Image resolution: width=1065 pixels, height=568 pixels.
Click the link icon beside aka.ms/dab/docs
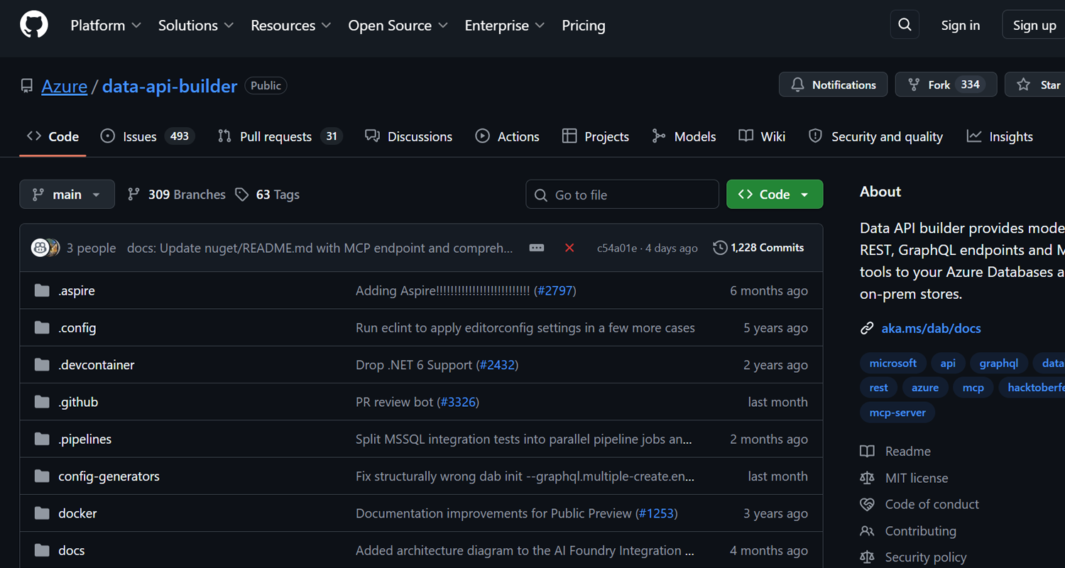pyautogui.click(x=867, y=328)
